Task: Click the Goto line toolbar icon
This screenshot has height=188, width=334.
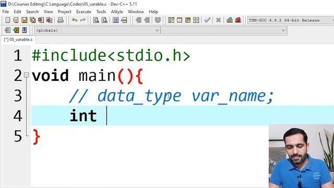Action: point(124,20)
